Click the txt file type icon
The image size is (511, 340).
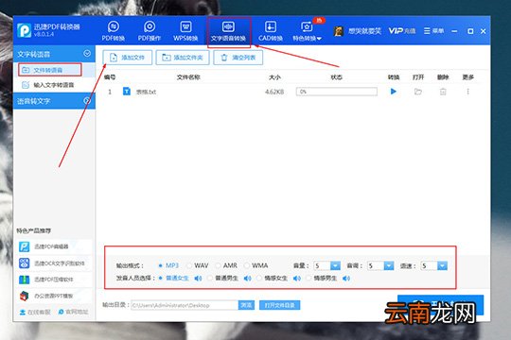point(127,92)
